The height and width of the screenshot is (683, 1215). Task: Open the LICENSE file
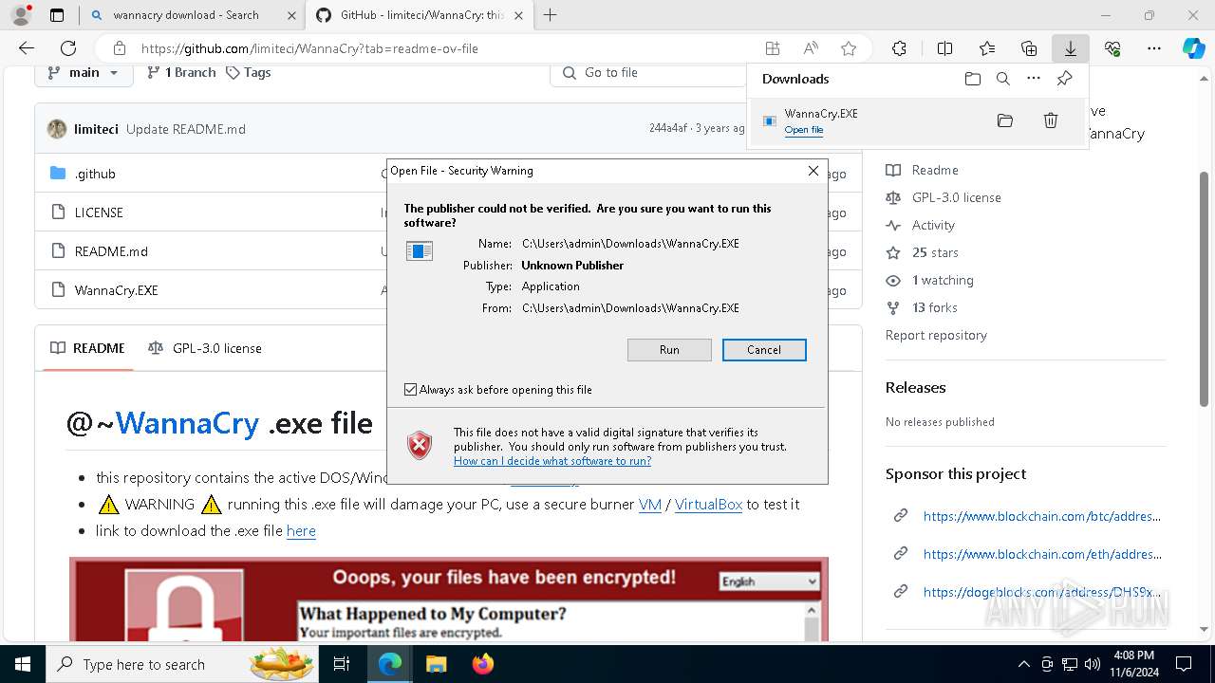[99, 212]
